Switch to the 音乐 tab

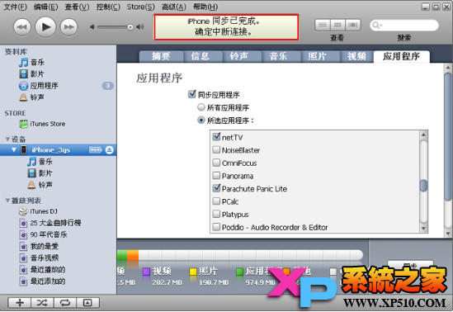coord(281,56)
